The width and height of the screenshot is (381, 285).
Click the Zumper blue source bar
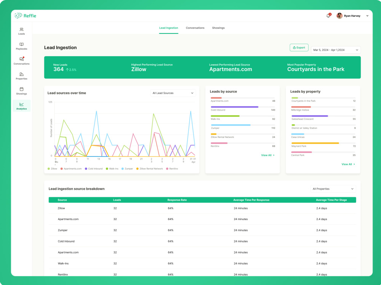pyautogui.click(x=231, y=125)
